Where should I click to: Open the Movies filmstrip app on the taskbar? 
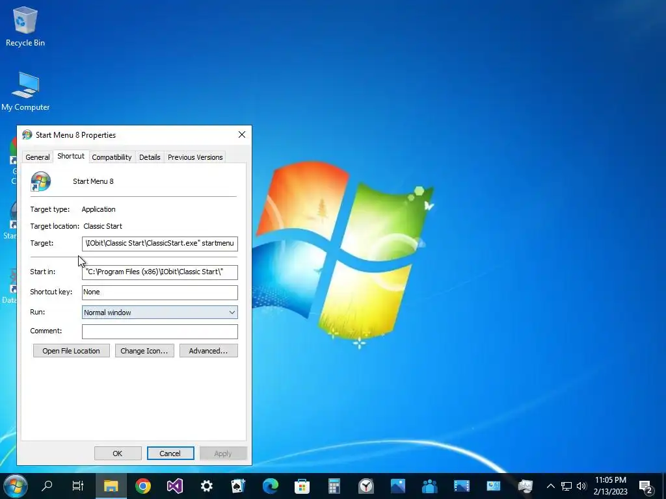coord(461,486)
